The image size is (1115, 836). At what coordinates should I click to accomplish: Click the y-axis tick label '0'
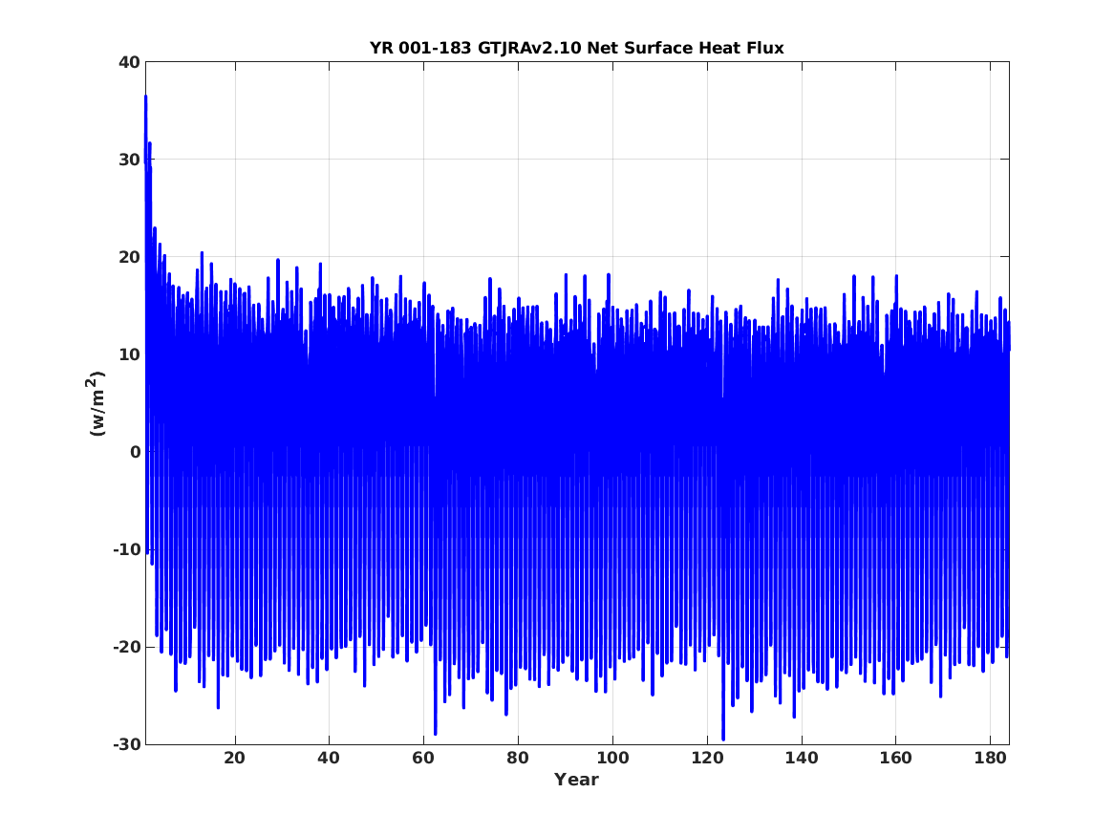pyautogui.click(x=135, y=452)
